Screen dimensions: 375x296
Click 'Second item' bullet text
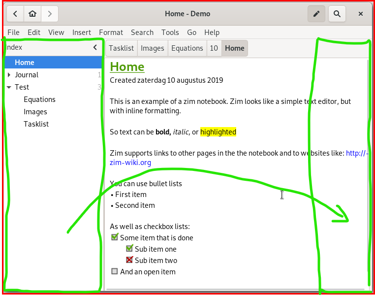135,205
